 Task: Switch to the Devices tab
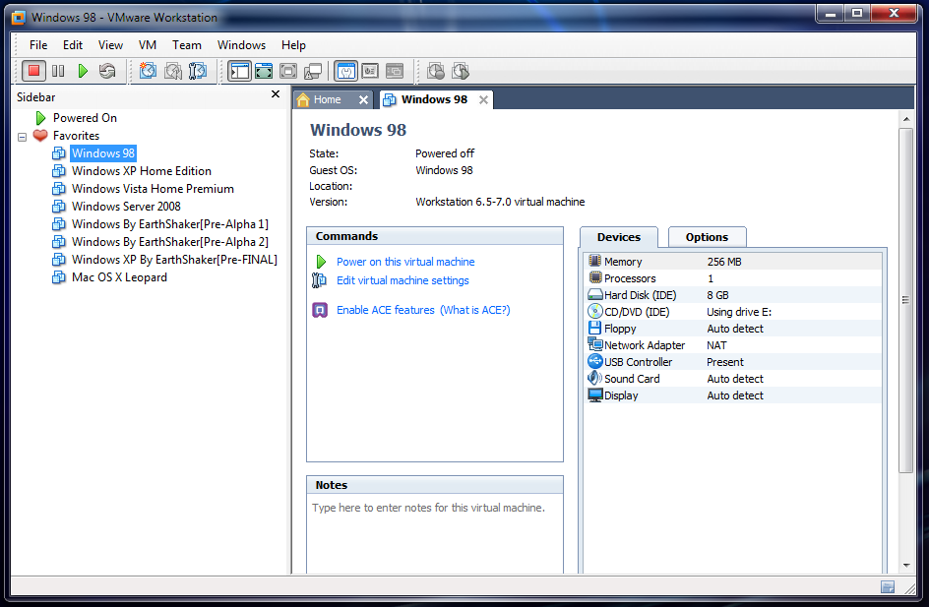(x=619, y=237)
